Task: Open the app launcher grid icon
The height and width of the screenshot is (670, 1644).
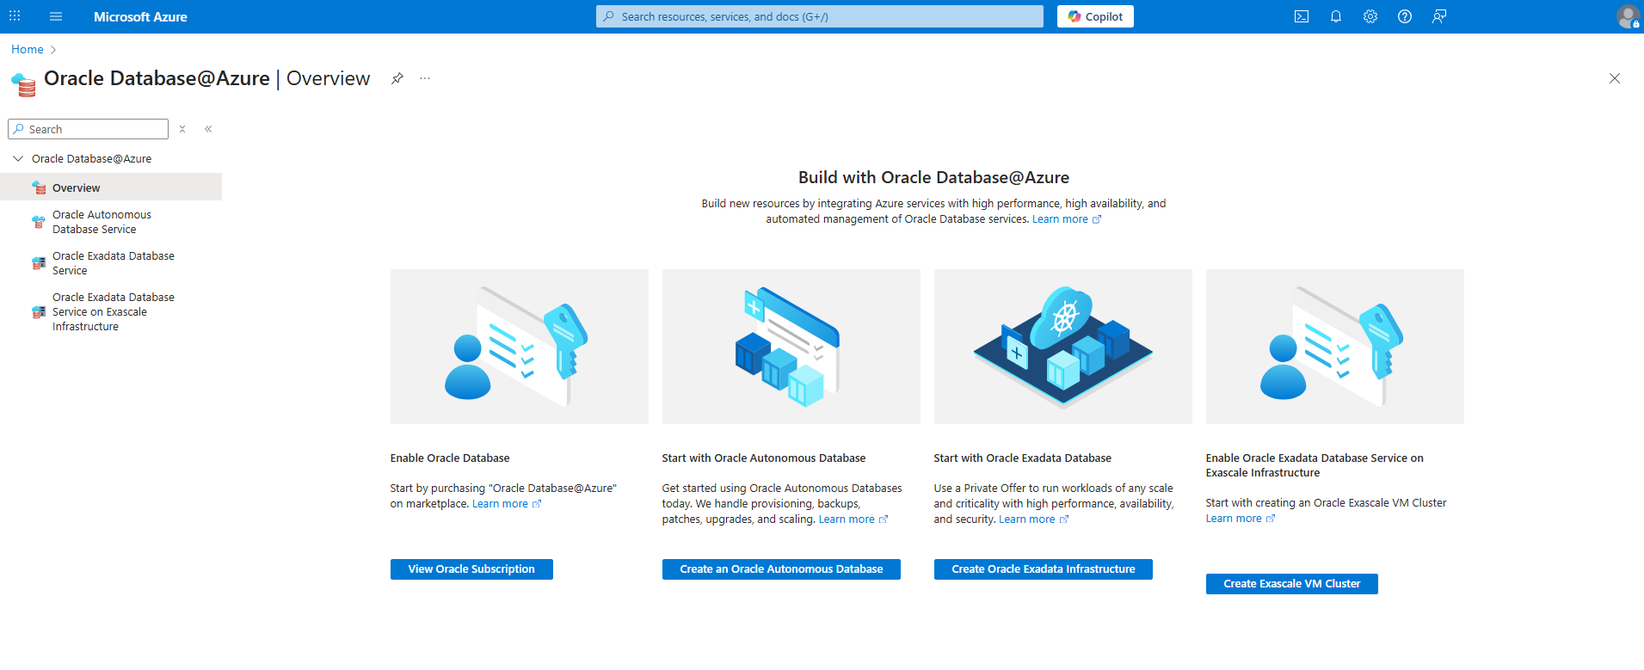Action: point(15,16)
